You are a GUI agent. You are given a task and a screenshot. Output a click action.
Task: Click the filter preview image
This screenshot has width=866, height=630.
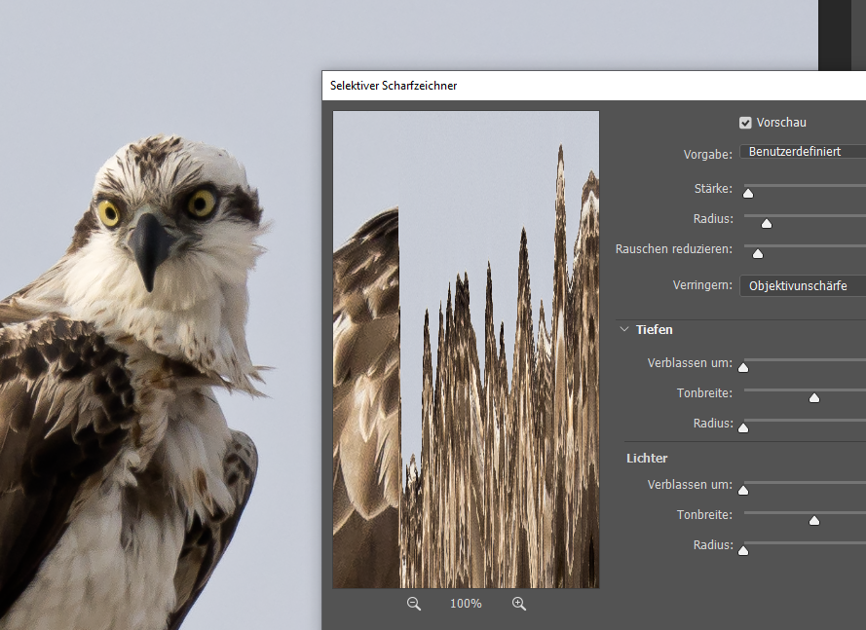[x=466, y=350]
